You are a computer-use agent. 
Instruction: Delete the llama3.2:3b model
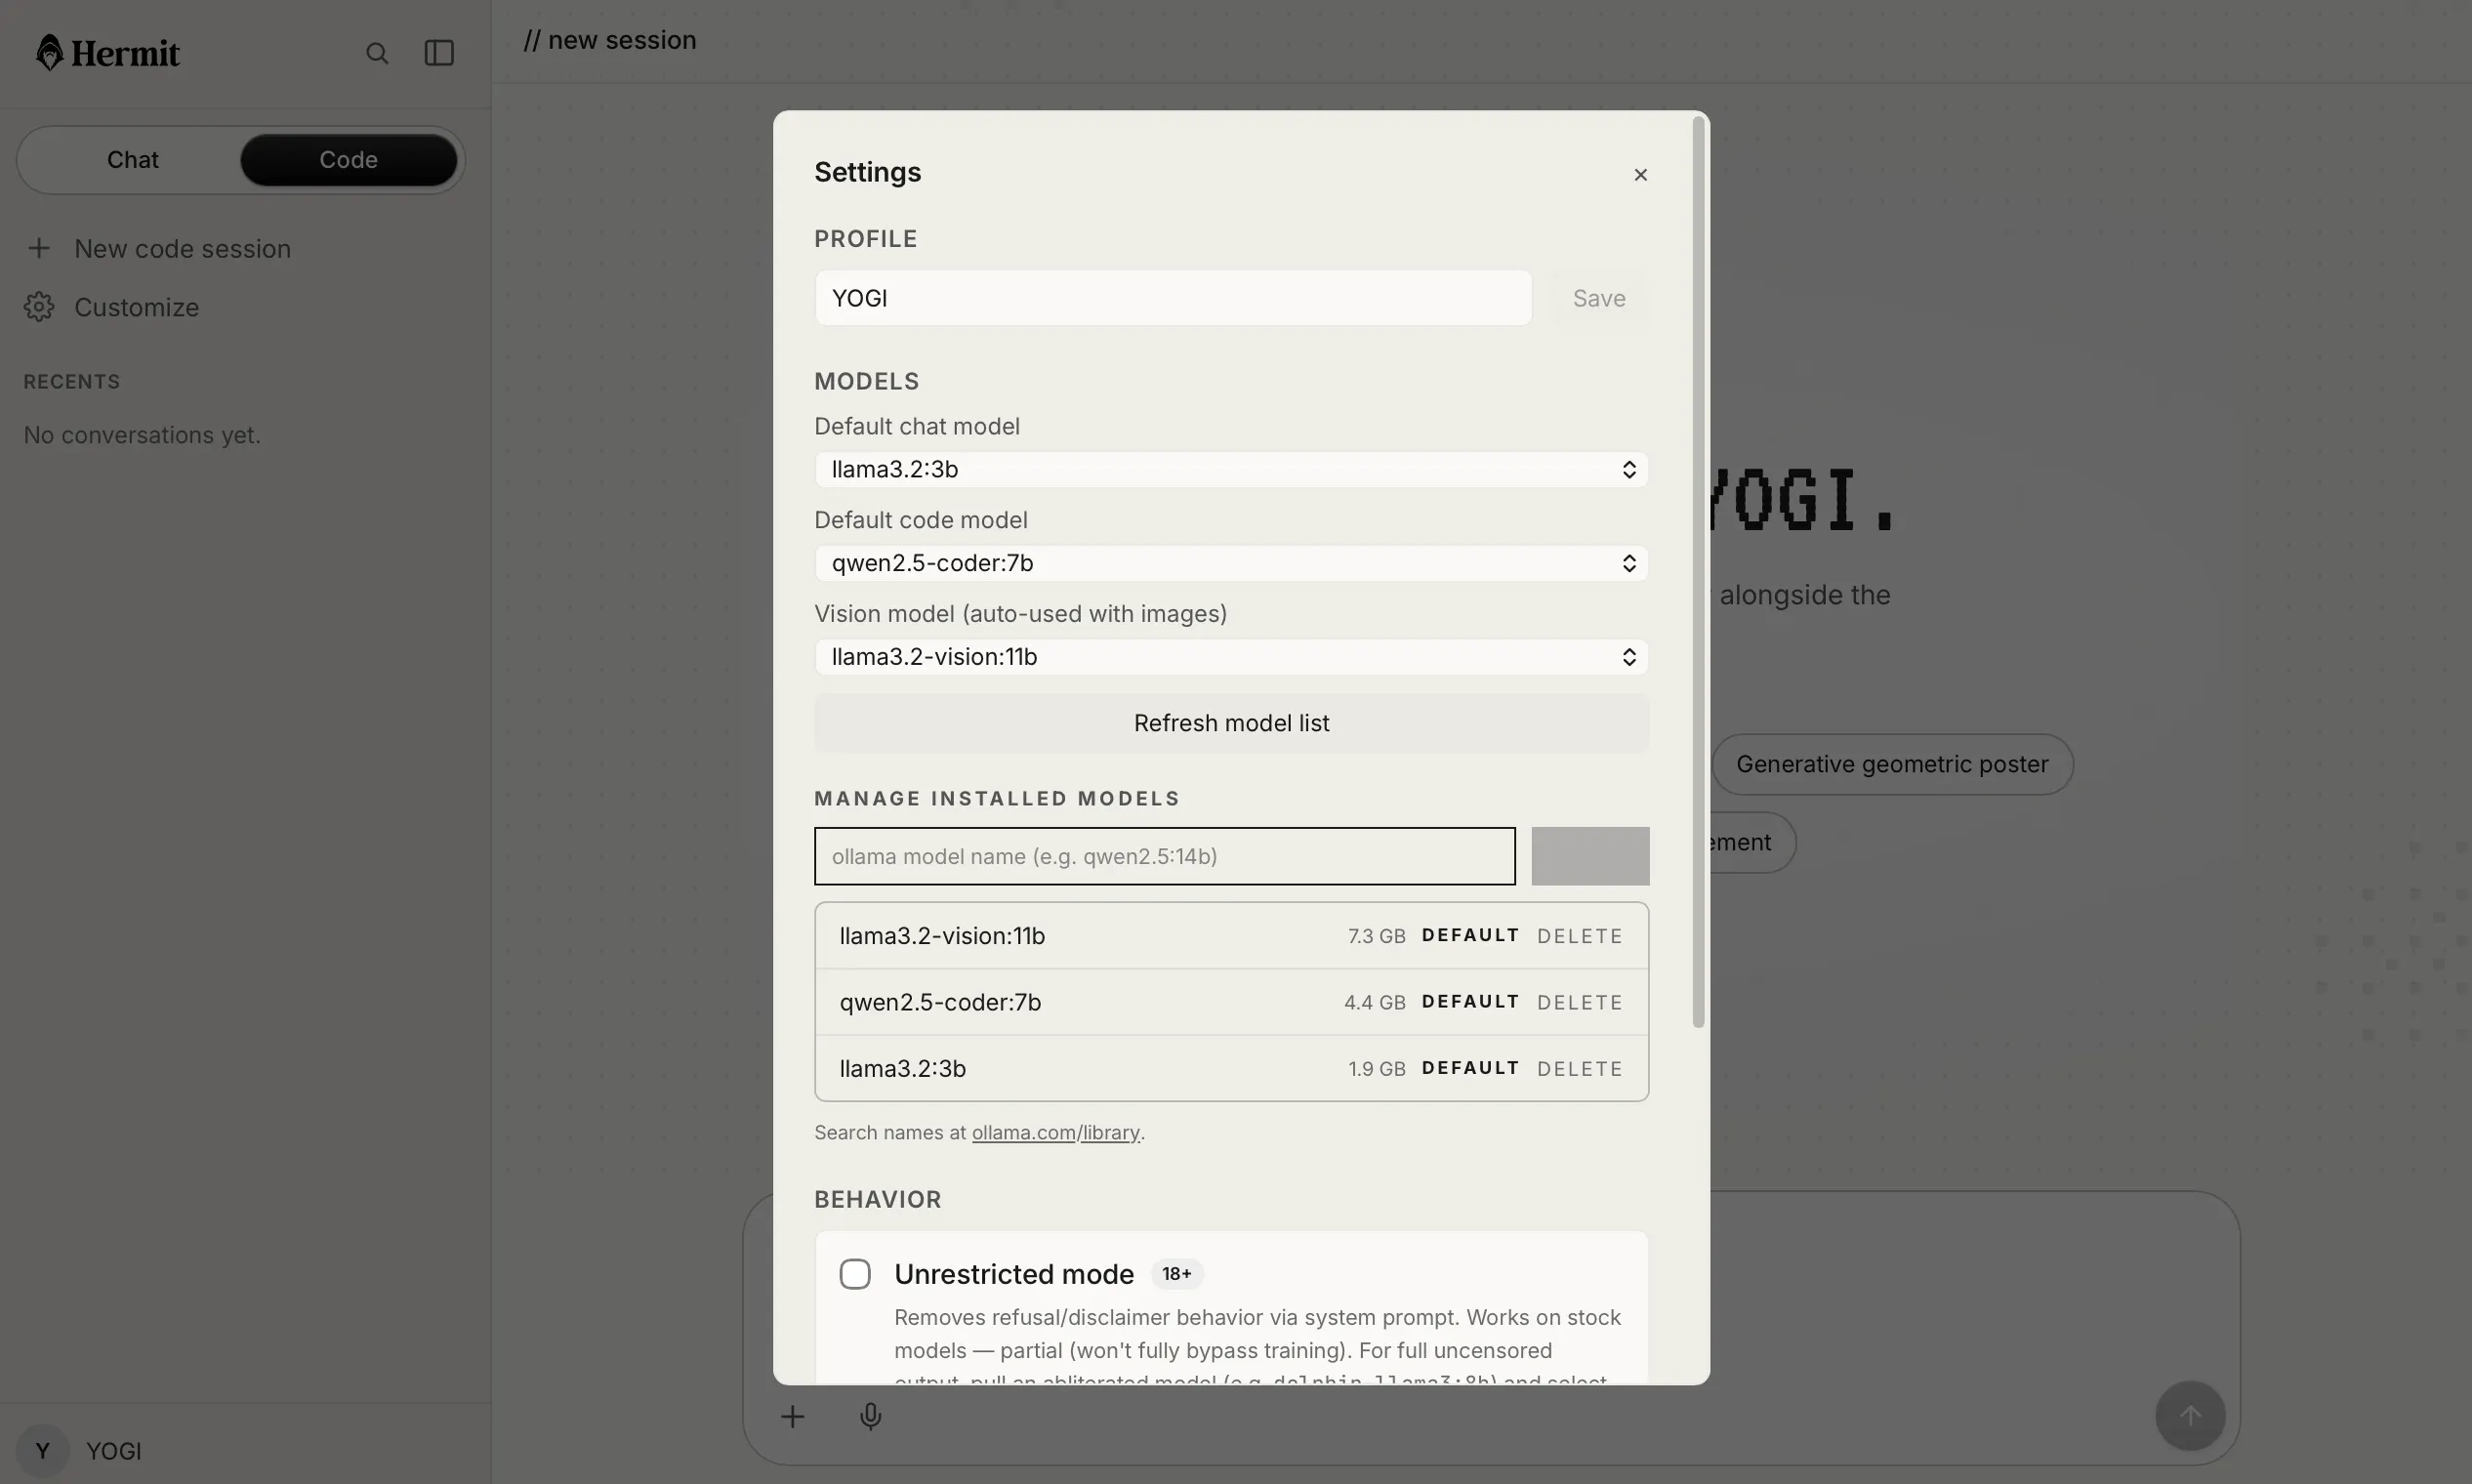point(1580,1068)
